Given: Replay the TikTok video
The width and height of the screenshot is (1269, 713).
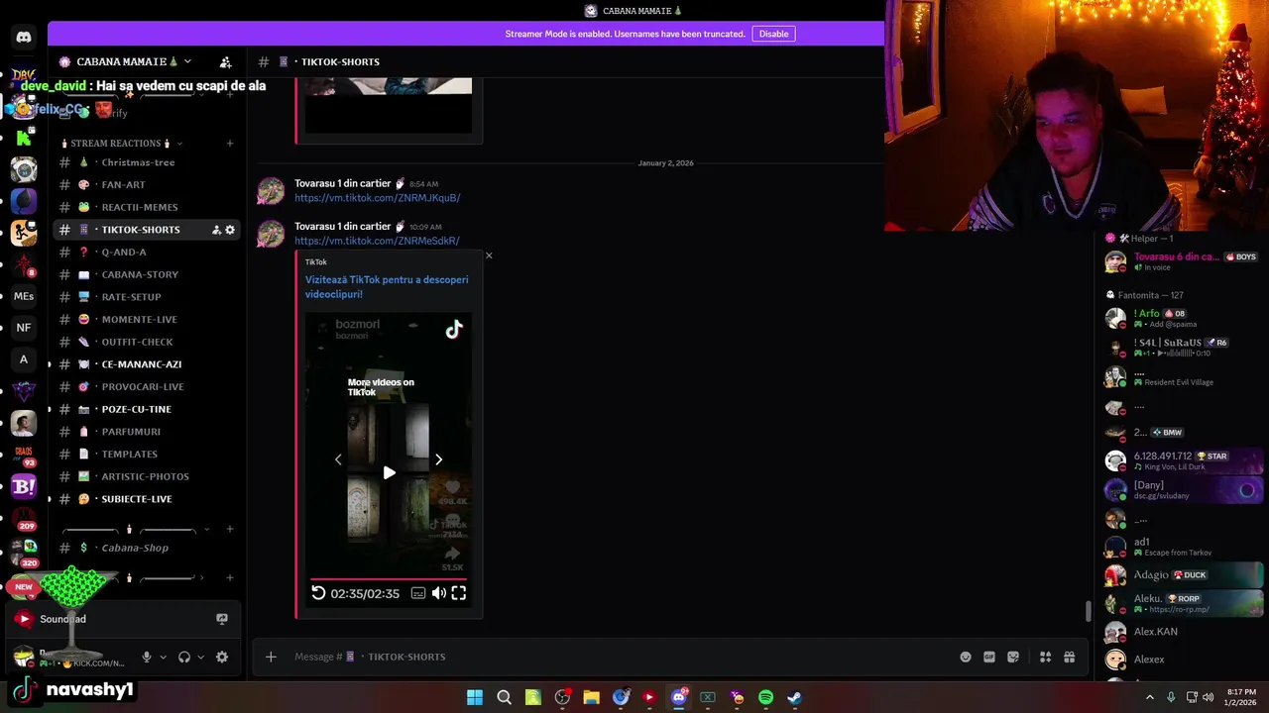Looking at the screenshot, I should 318,593.
